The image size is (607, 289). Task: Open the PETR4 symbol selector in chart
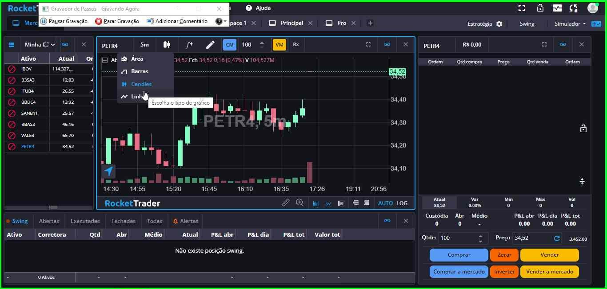pos(110,46)
